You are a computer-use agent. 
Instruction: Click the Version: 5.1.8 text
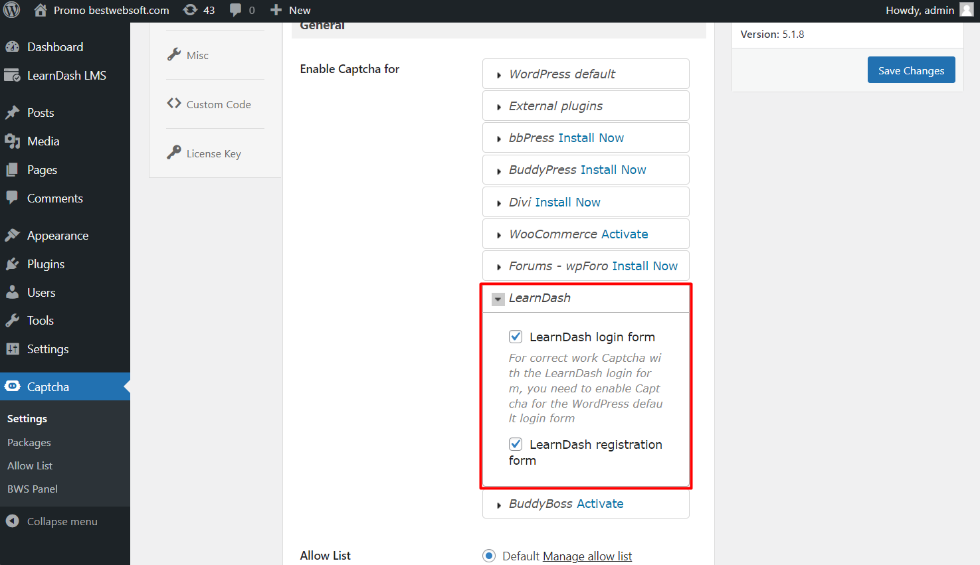click(x=772, y=34)
